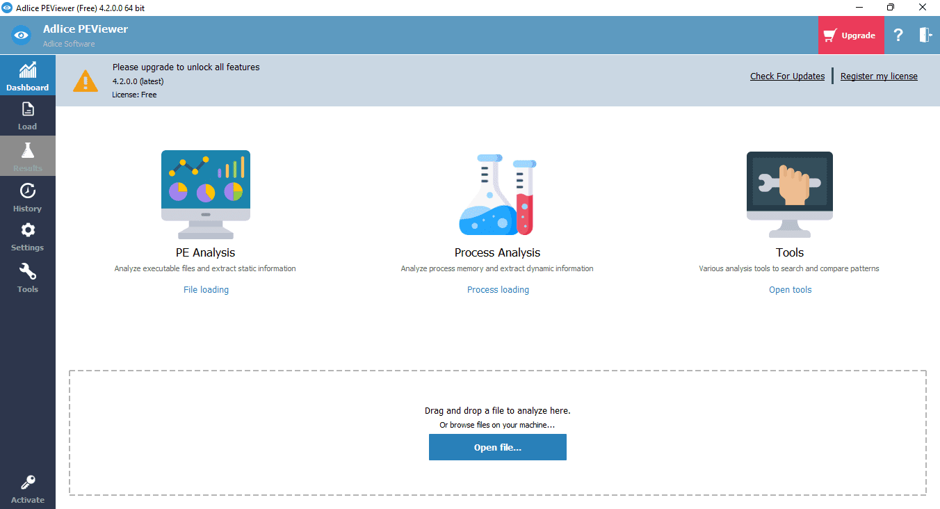Click the Tools monitor wrench image
The width and height of the screenshot is (940, 509).
790,194
